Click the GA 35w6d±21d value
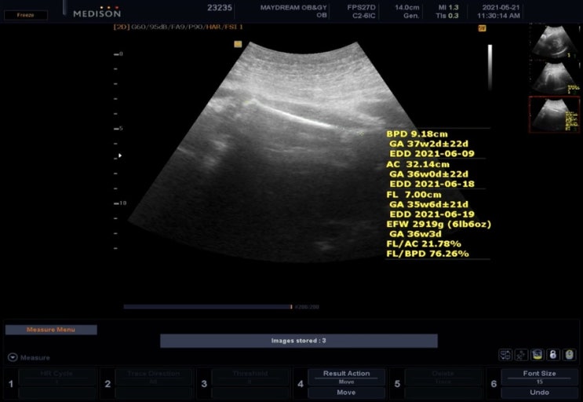The width and height of the screenshot is (583, 402). click(x=428, y=204)
